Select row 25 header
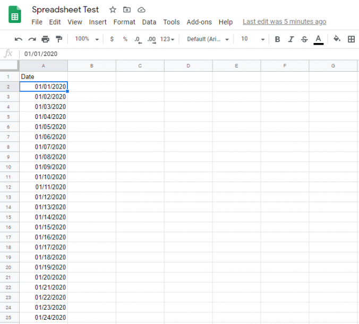 (8, 317)
